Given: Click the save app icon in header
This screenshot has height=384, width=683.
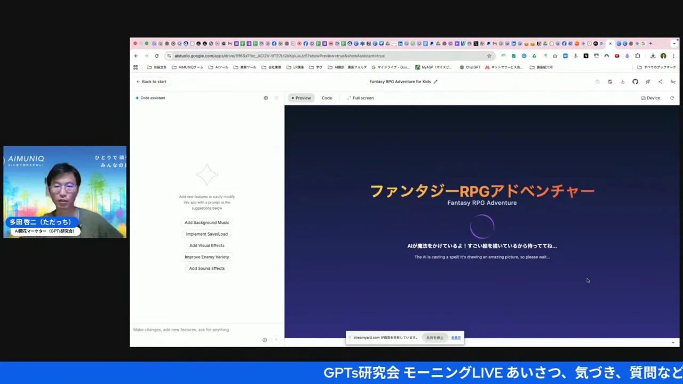Looking at the screenshot, I should pos(597,82).
